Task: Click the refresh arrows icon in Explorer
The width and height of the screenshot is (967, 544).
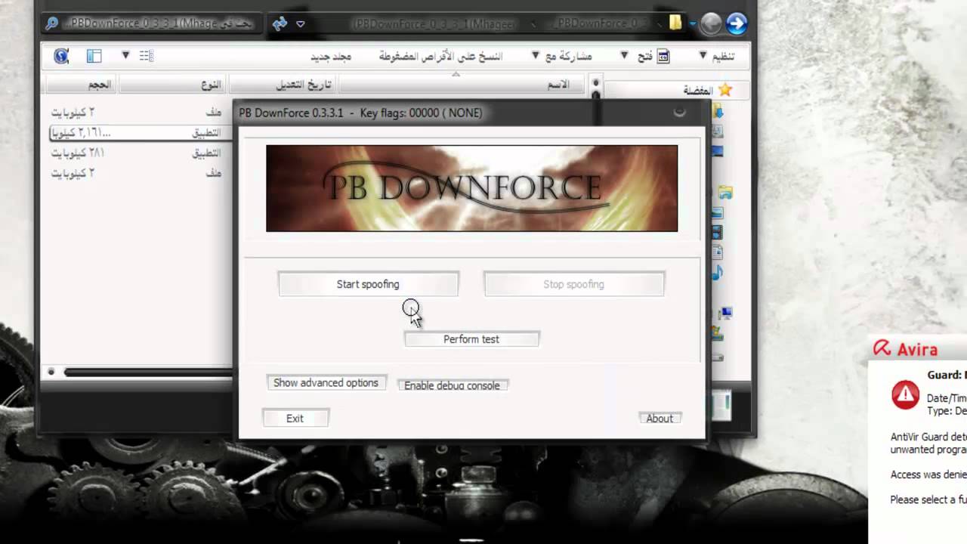Action: pos(280,23)
